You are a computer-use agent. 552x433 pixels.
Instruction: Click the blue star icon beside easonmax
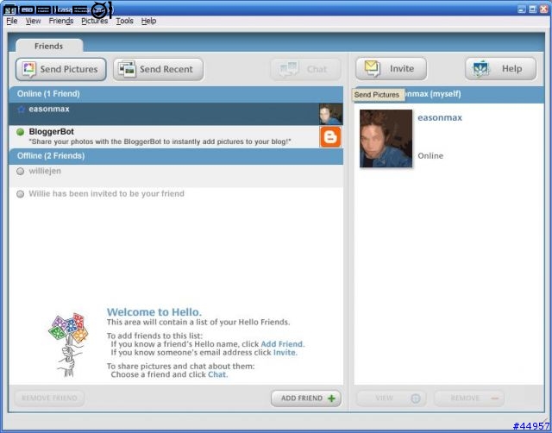21,110
